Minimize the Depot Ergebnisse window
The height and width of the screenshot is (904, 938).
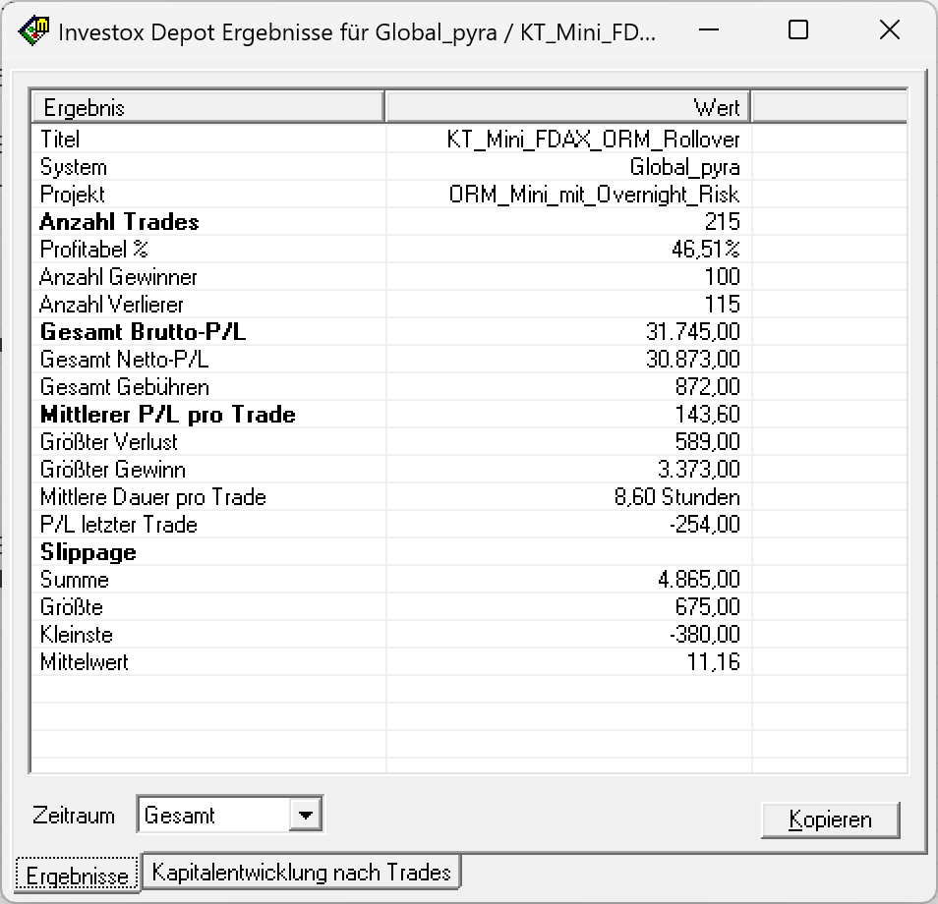(x=708, y=30)
